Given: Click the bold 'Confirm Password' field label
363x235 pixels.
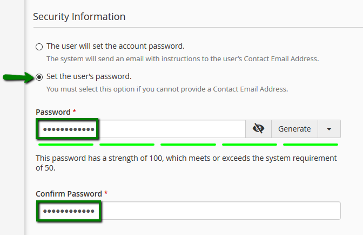Looking at the screenshot, I should pos(69,194).
